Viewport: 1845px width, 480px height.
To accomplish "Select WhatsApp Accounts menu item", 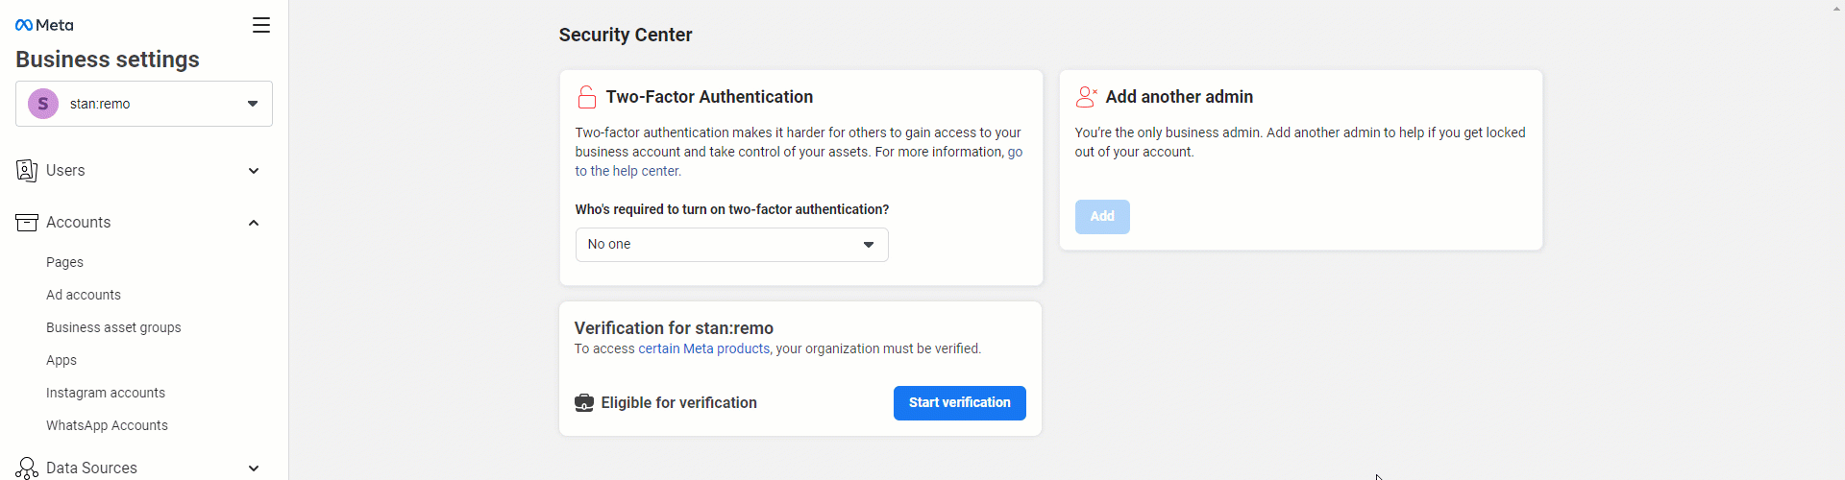I will [107, 425].
